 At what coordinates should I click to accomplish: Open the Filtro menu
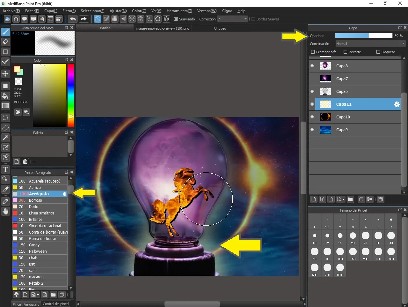pyautogui.click(x=69, y=11)
